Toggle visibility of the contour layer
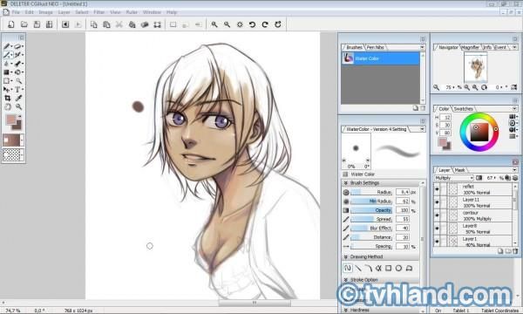 [437, 215]
